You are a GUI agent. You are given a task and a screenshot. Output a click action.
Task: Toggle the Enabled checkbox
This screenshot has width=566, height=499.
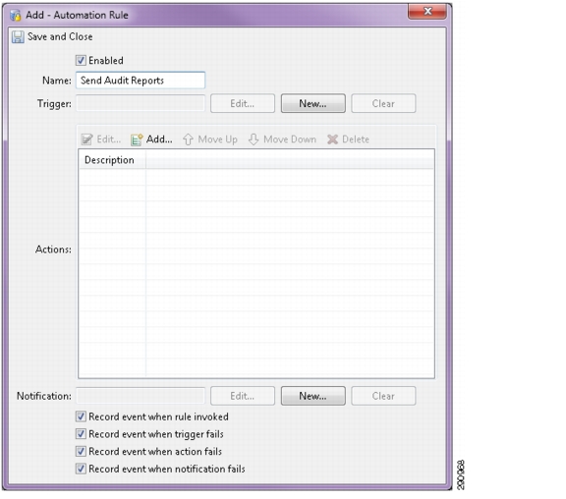(x=81, y=60)
